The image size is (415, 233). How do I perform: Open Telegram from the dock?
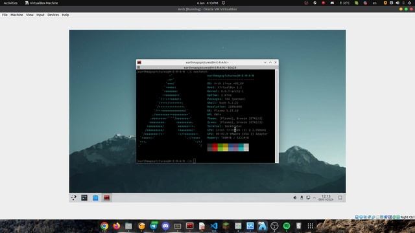(154, 226)
